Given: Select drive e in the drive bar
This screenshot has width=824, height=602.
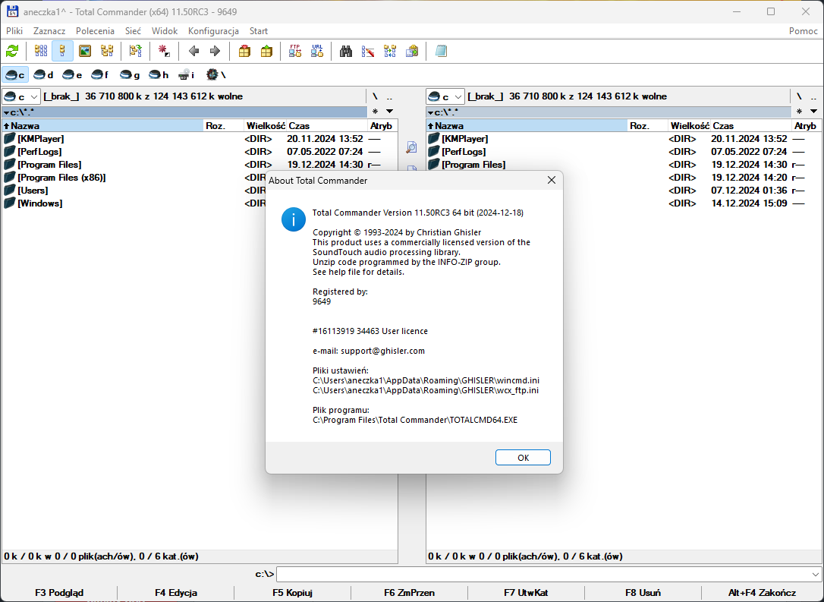Looking at the screenshot, I should pyautogui.click(x=73, y=74).
